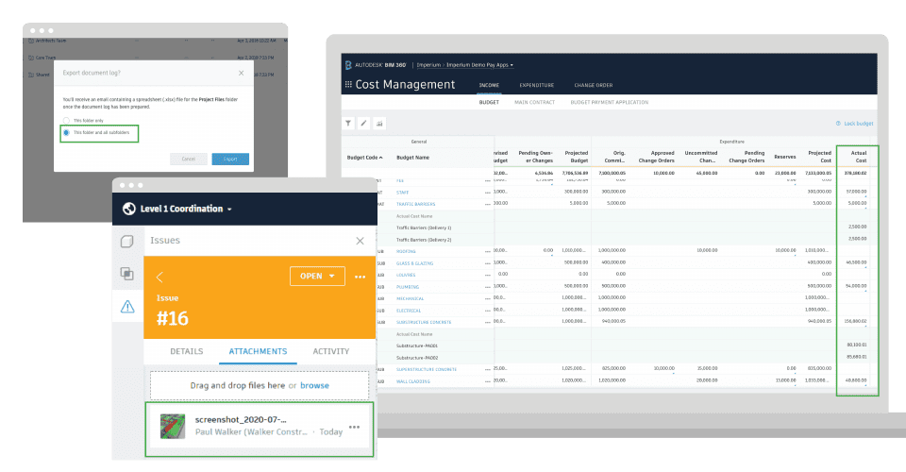906x472 pixels.
Task: Open more options for ROOFING row
Action: click(488, 251)
